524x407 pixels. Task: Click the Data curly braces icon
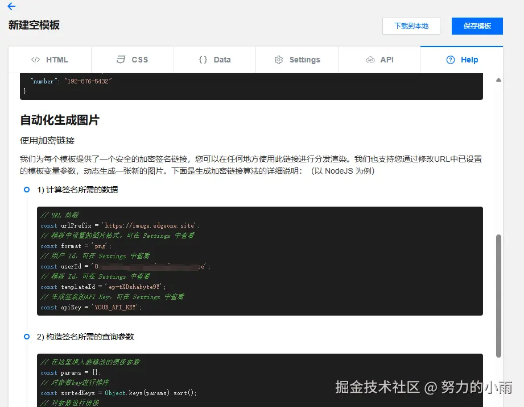[x=203, y=60]
